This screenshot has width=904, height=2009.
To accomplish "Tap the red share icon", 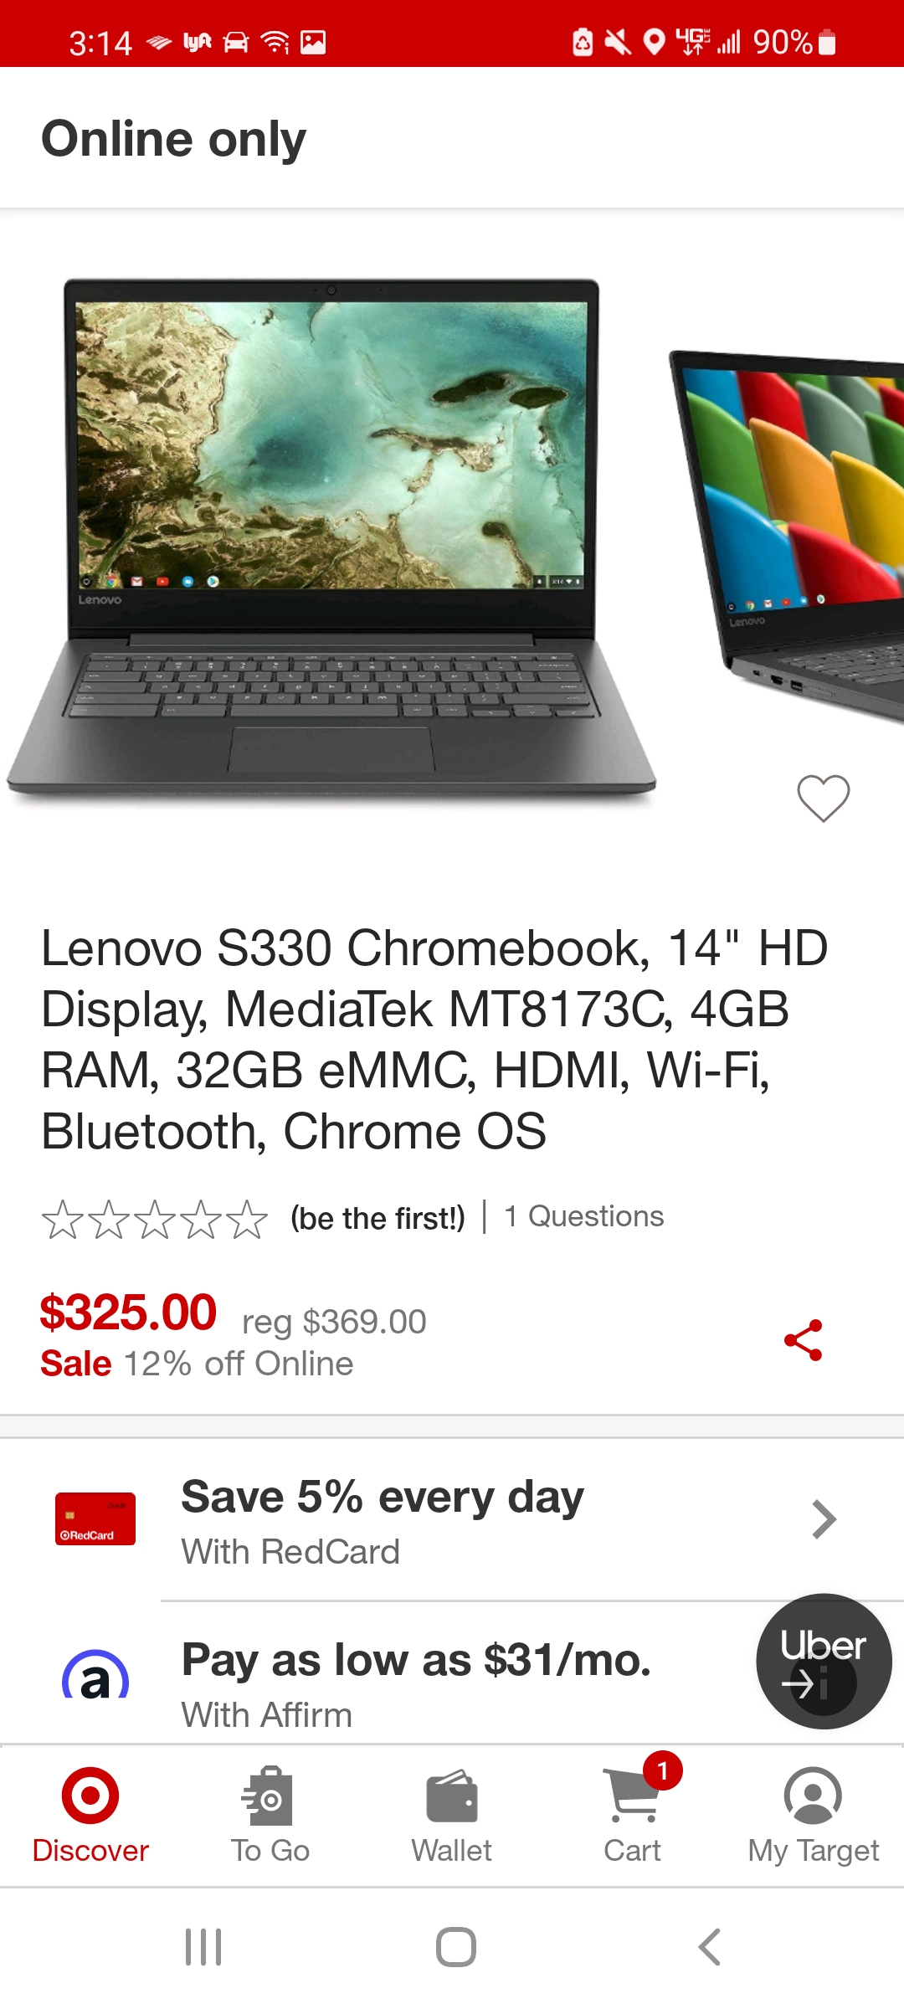I will [804, 1341].
